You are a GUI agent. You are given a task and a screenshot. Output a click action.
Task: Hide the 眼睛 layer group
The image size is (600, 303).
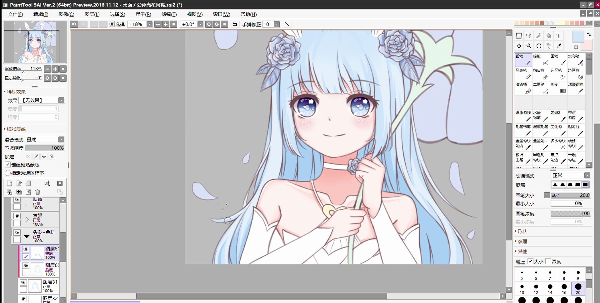[17, 200]
